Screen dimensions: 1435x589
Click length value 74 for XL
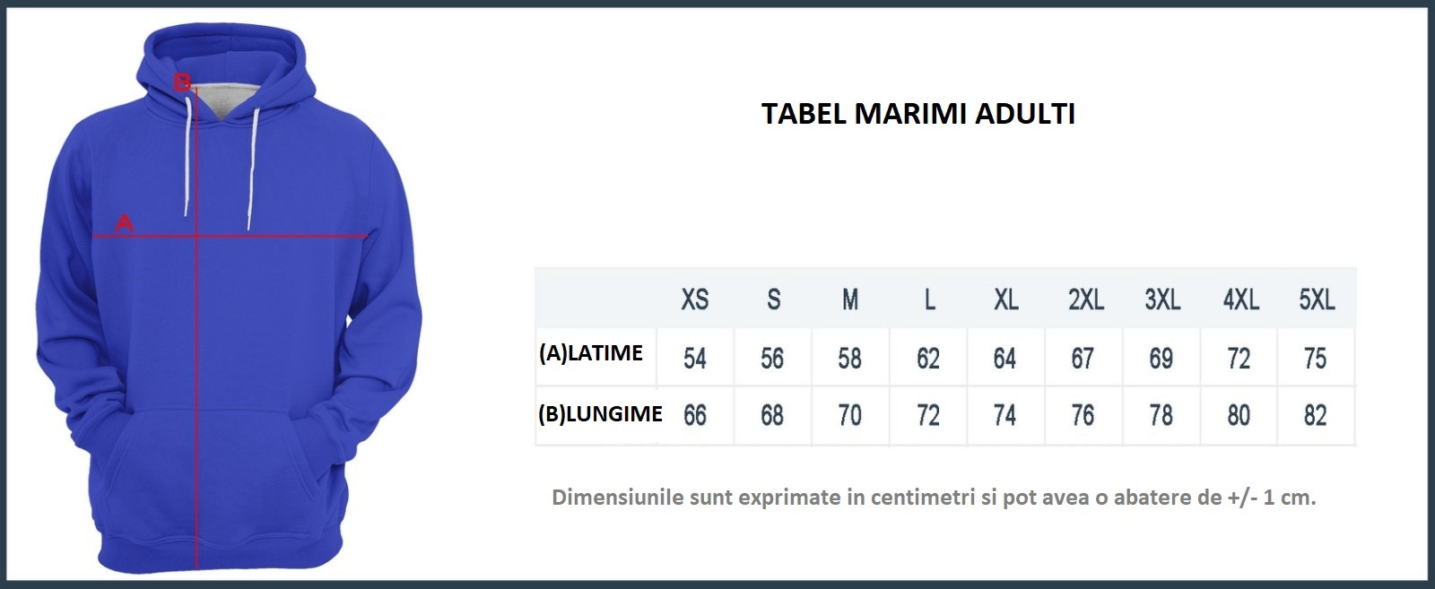(1004, 415)
